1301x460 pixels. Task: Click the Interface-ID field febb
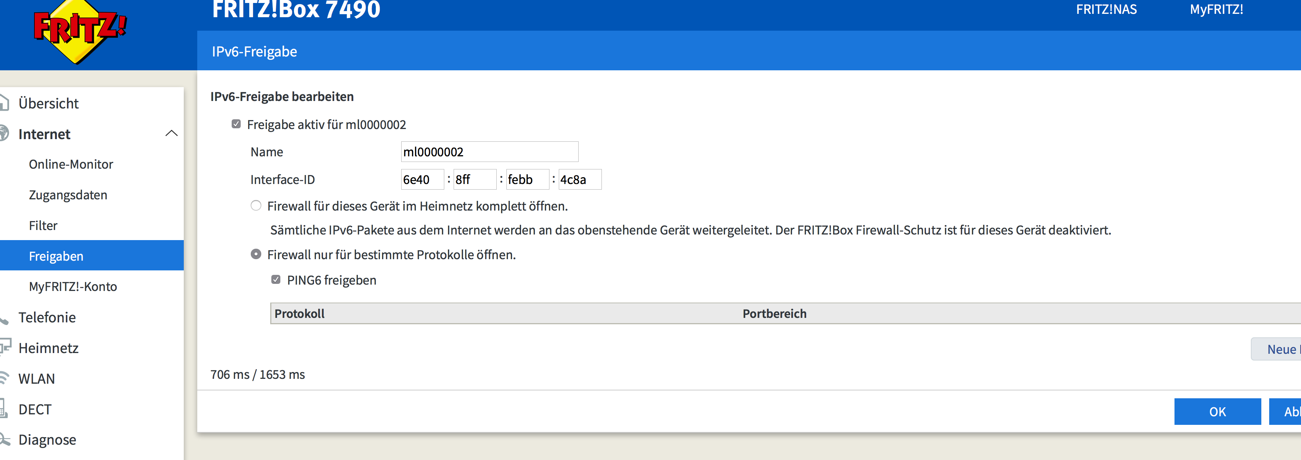point(527,180)
